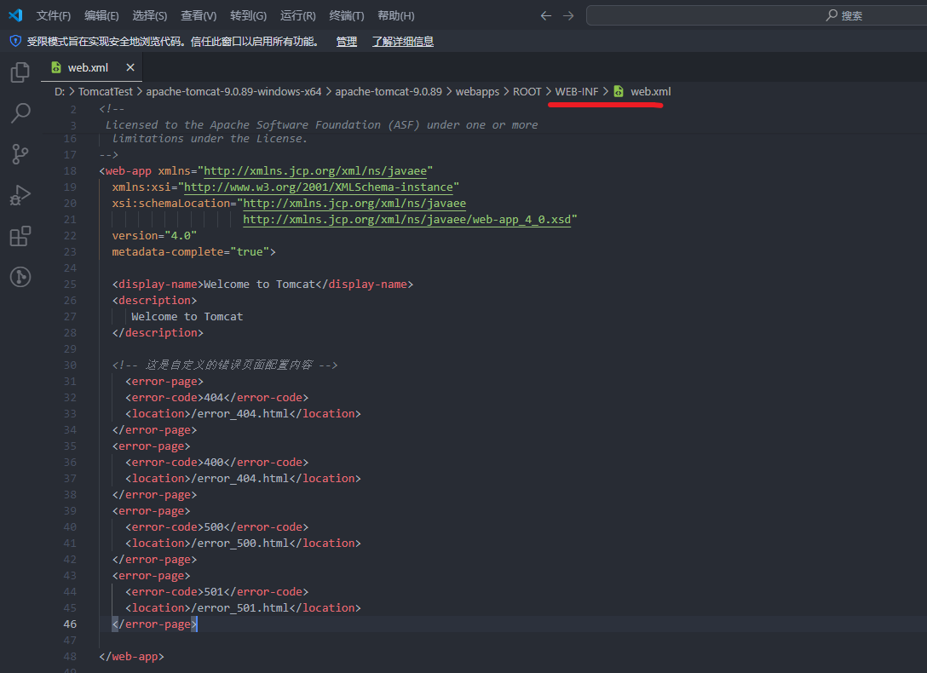Open the 文件(F) menu

[53, 16]
